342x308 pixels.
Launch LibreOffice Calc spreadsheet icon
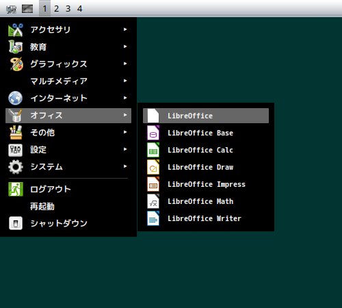(153, 150)
